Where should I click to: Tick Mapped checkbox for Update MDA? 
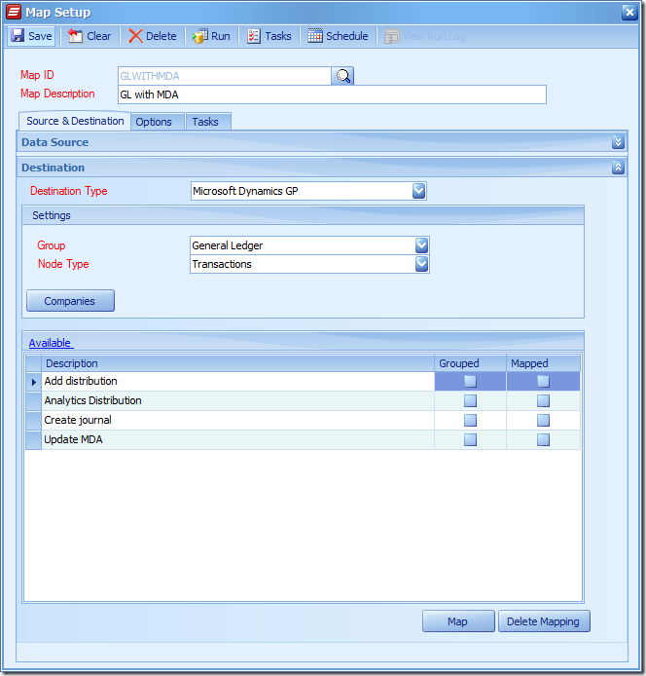click(543, 439)
